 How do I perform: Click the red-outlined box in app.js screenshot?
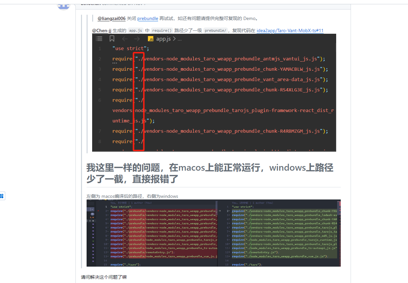point(139,101)
